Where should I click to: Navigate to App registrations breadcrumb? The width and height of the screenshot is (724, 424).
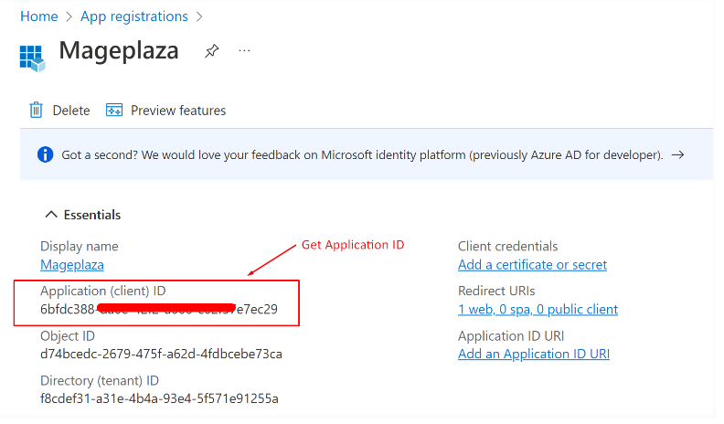(134, 16)
